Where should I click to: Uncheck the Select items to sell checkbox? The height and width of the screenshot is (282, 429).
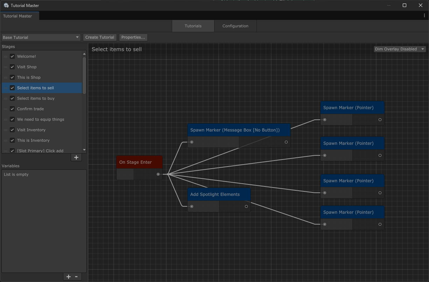tap(12, 88)
